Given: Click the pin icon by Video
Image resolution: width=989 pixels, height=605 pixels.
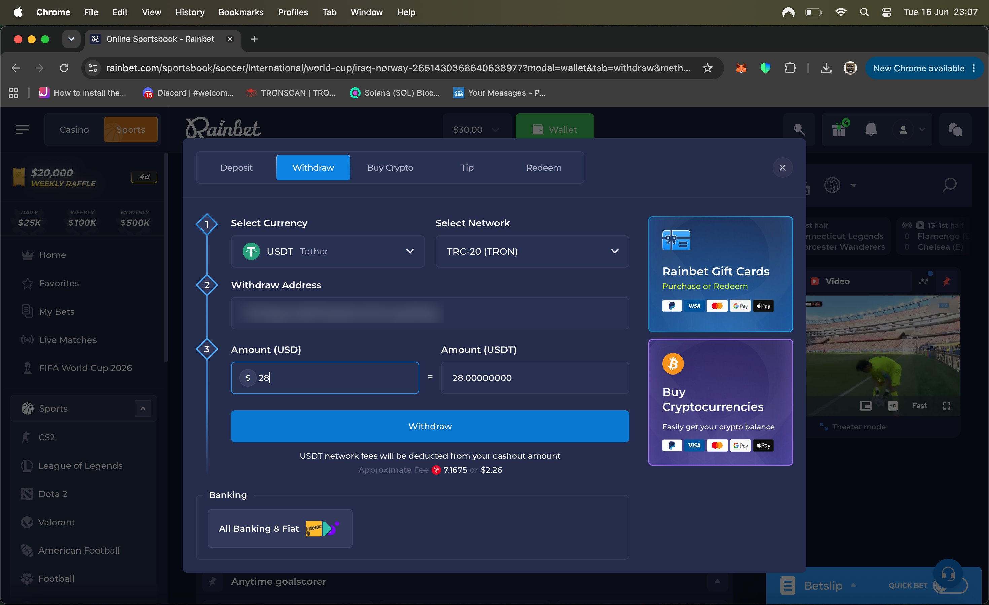Looking at the screenshot, I should coord(946,281).
